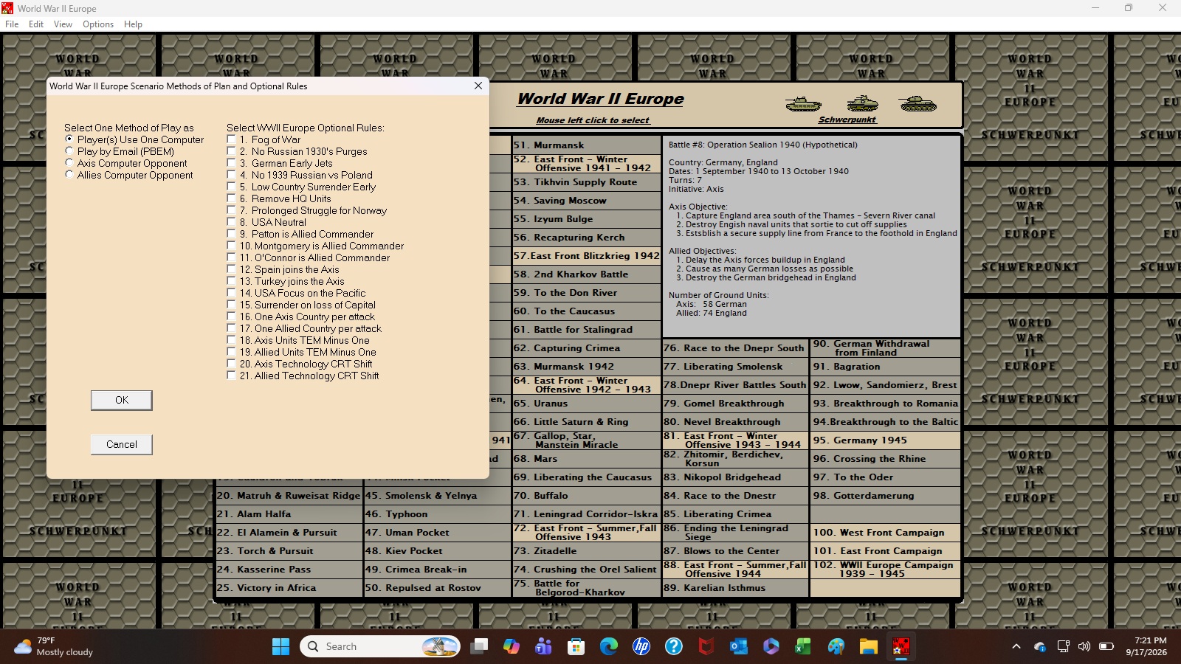Image resolution: width=1181 pixels, height=664 pixels.
Task: Click the leftmost tank icon in header
Action: point(803,104)
